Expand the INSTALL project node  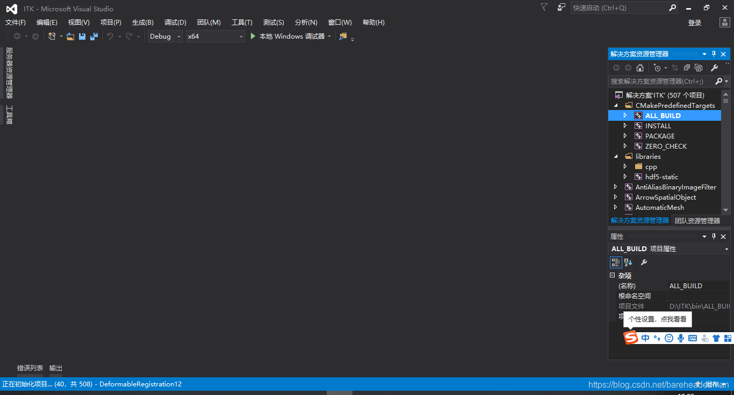[x=625, y=126]
